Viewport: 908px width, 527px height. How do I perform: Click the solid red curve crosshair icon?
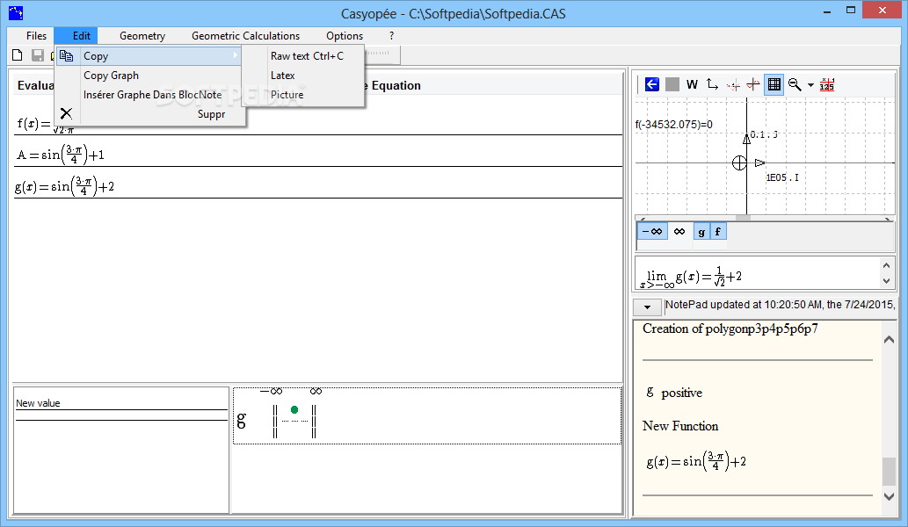point(752,84)
